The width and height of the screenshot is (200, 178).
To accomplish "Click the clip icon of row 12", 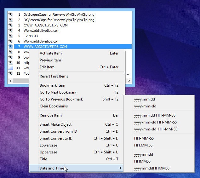I will pos(10,73).
